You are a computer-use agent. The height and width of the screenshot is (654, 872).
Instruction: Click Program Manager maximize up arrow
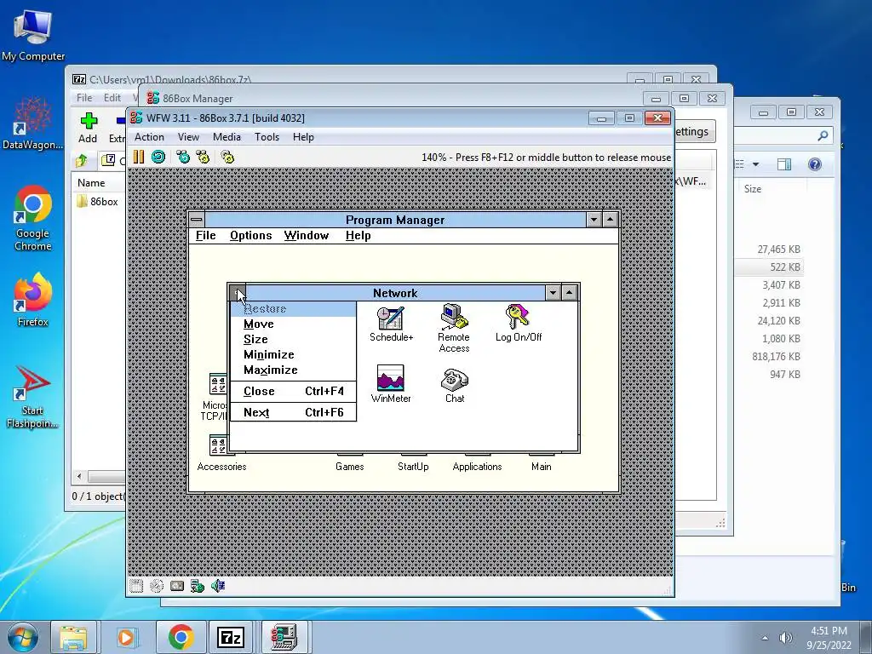pyautogui.click(x=610, y=220)
